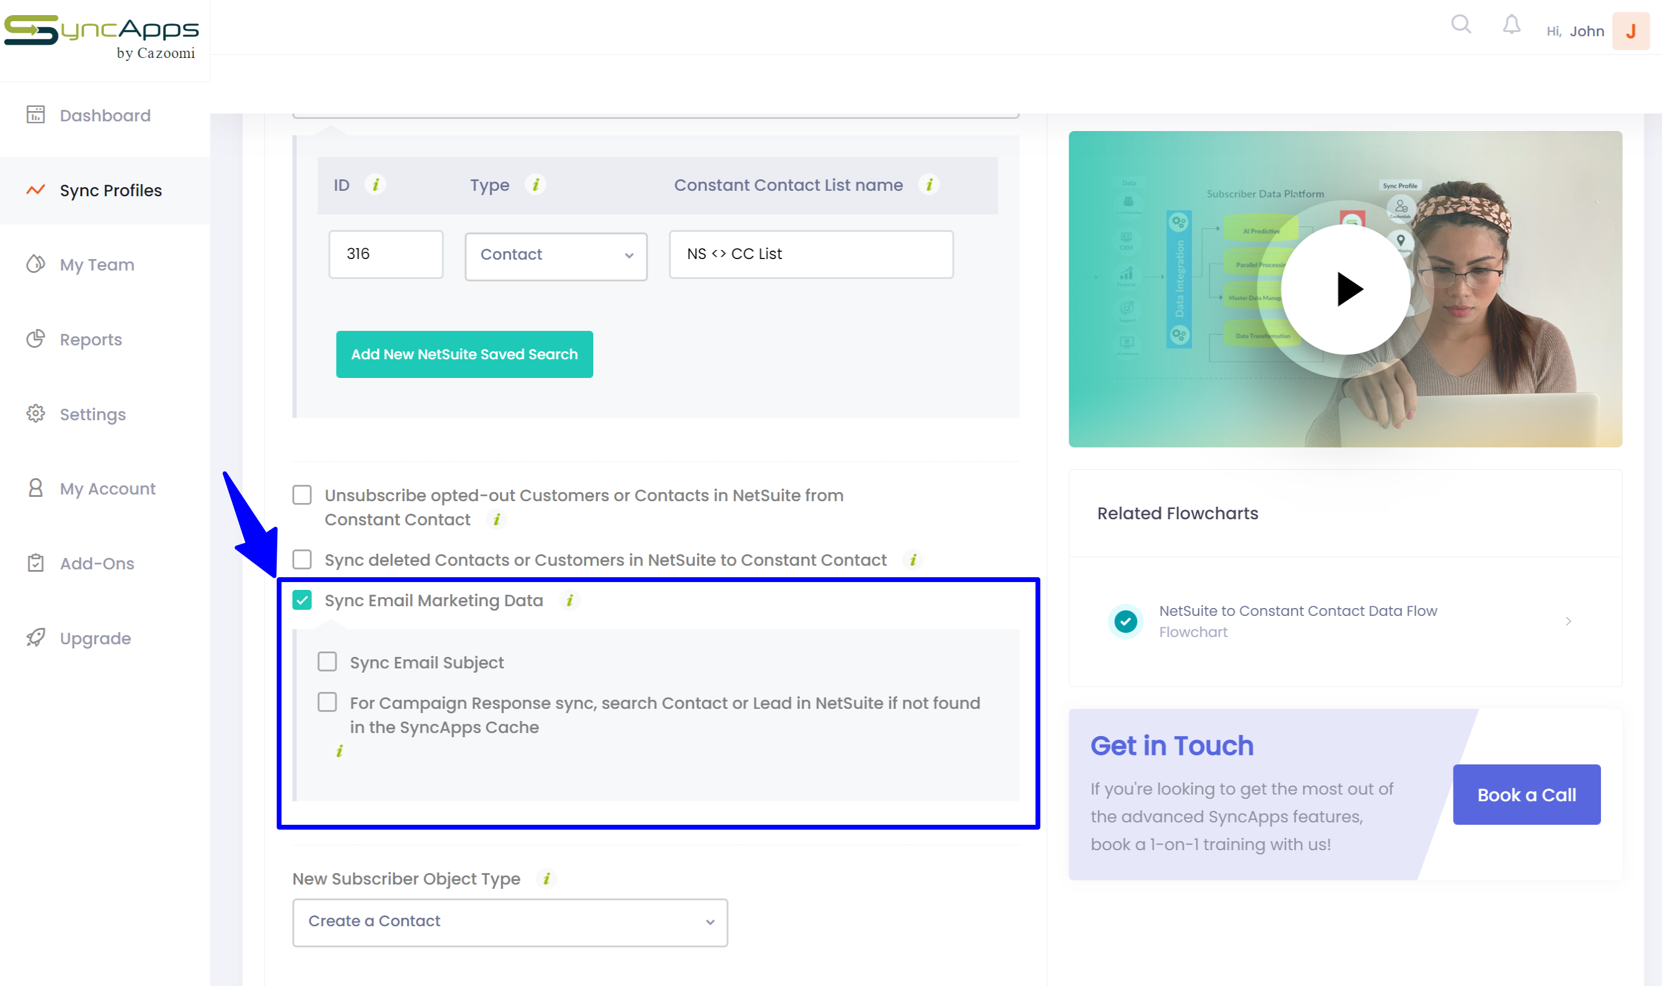Click the My Account person icon

[35, 488]
